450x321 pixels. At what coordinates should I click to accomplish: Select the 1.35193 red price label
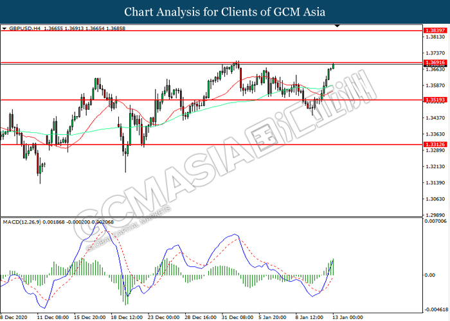(435, 100)
